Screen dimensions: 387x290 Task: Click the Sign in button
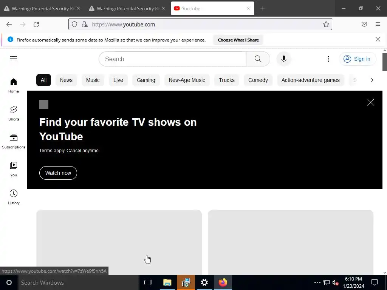pyautogui.click(x=358, y=59)
